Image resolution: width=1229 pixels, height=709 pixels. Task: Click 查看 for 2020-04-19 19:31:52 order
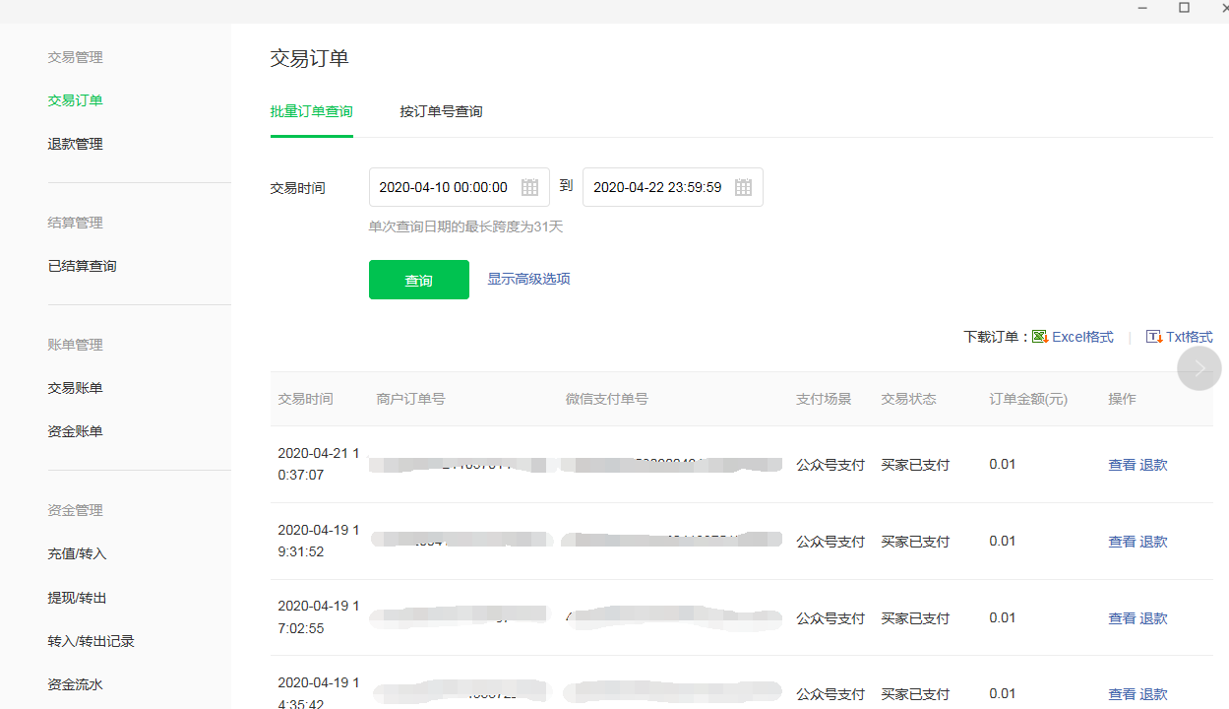pos(1122,542)
